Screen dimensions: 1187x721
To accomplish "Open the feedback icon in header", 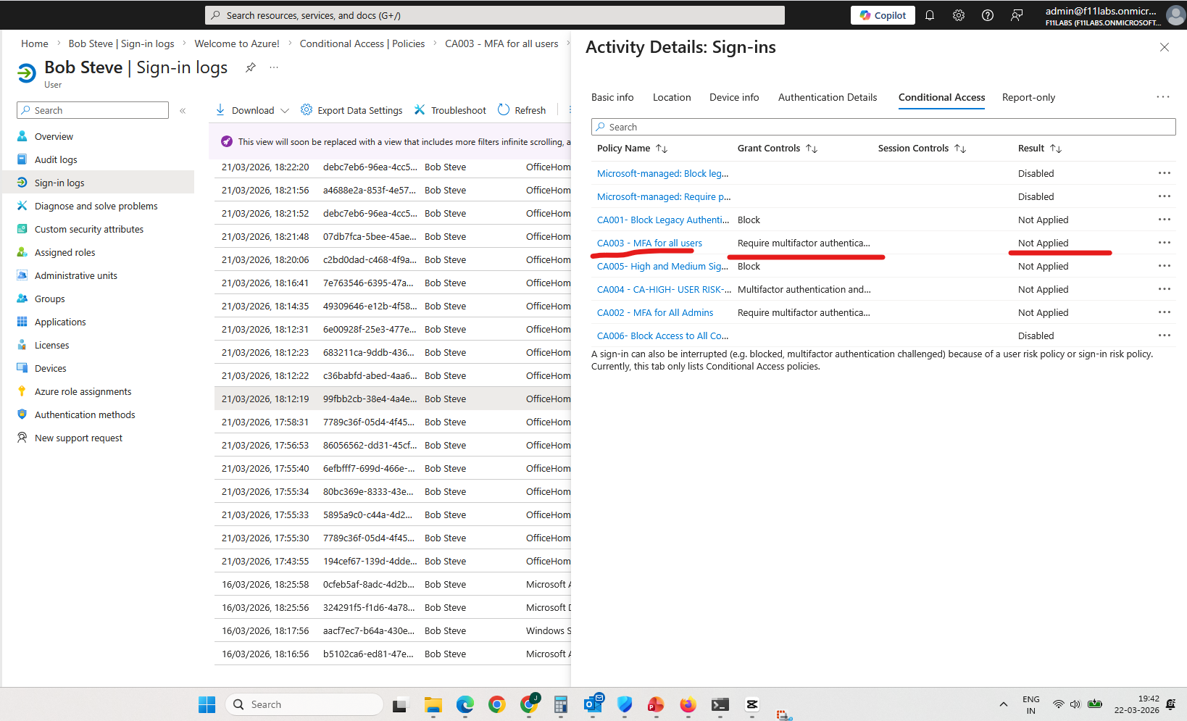I will tap(1017, 15).
